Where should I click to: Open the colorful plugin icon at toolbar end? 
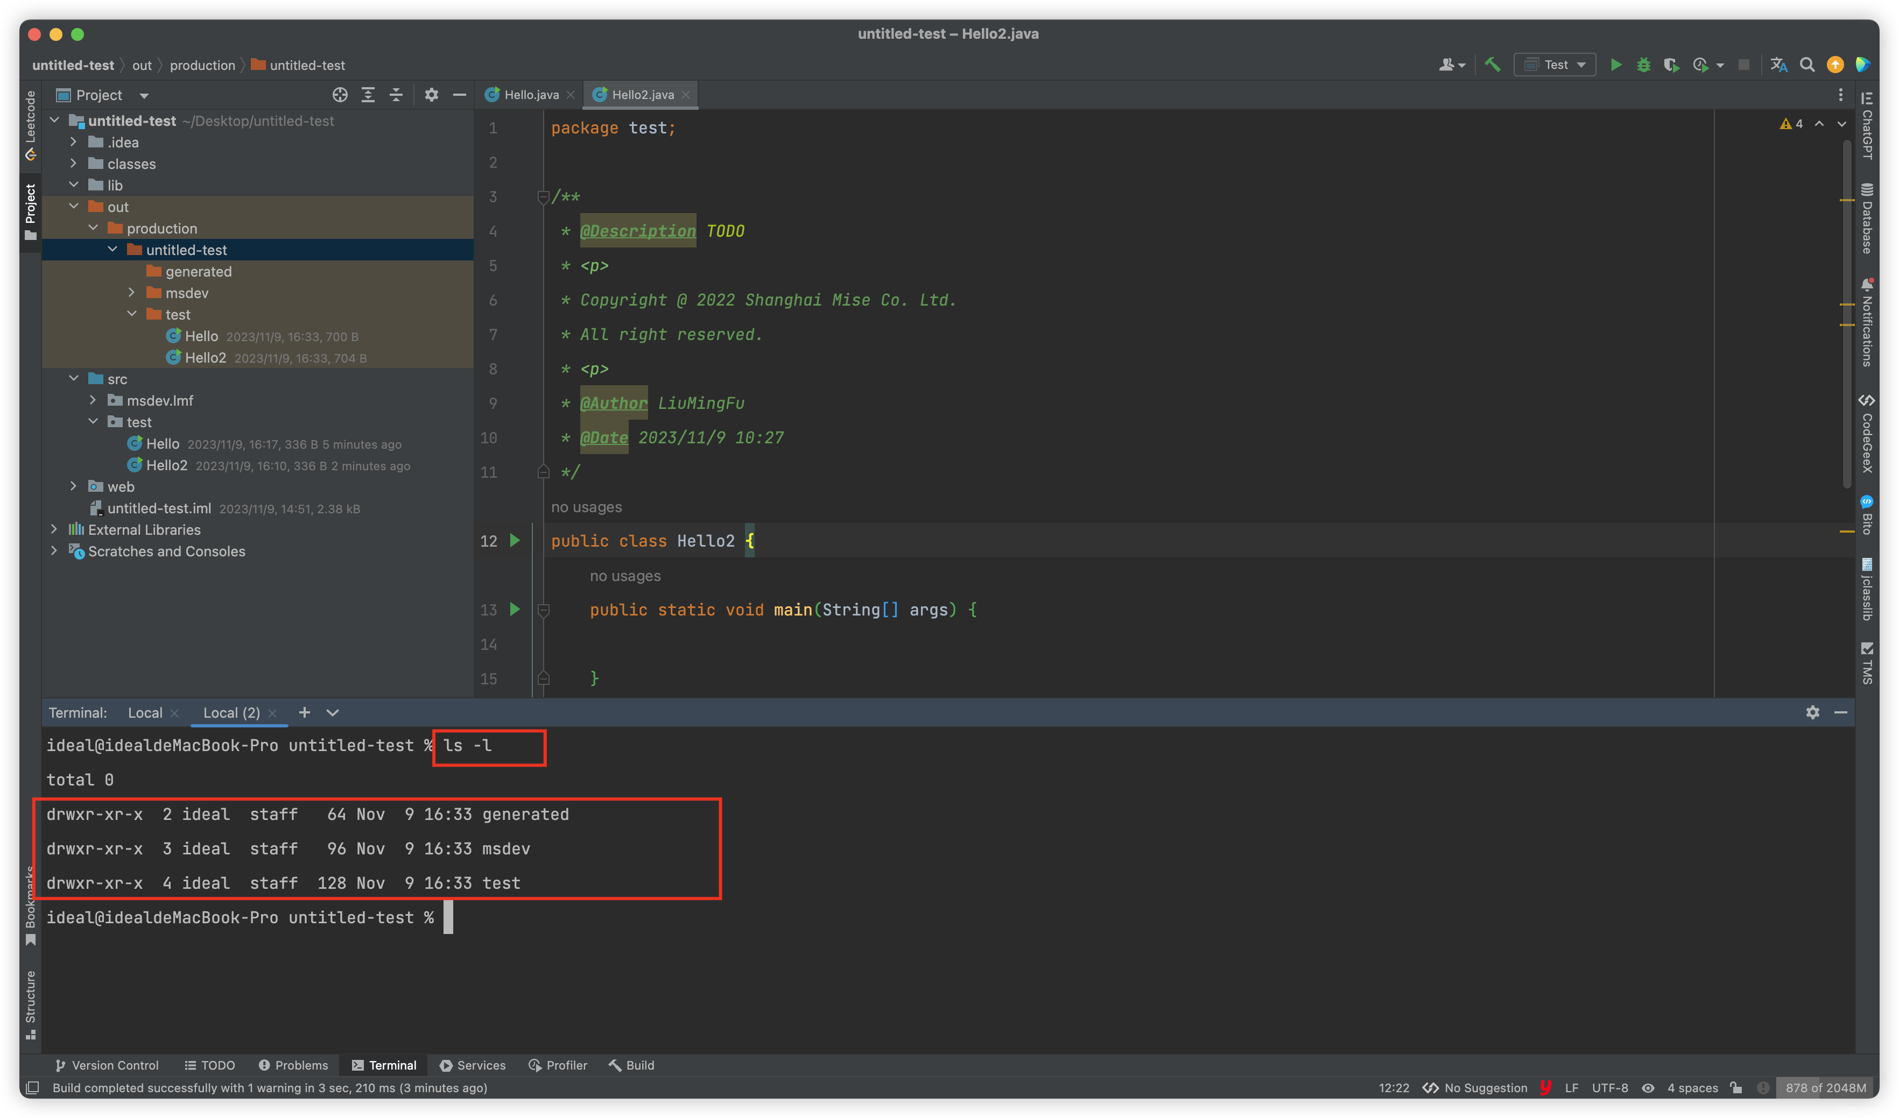point(1863,65)
